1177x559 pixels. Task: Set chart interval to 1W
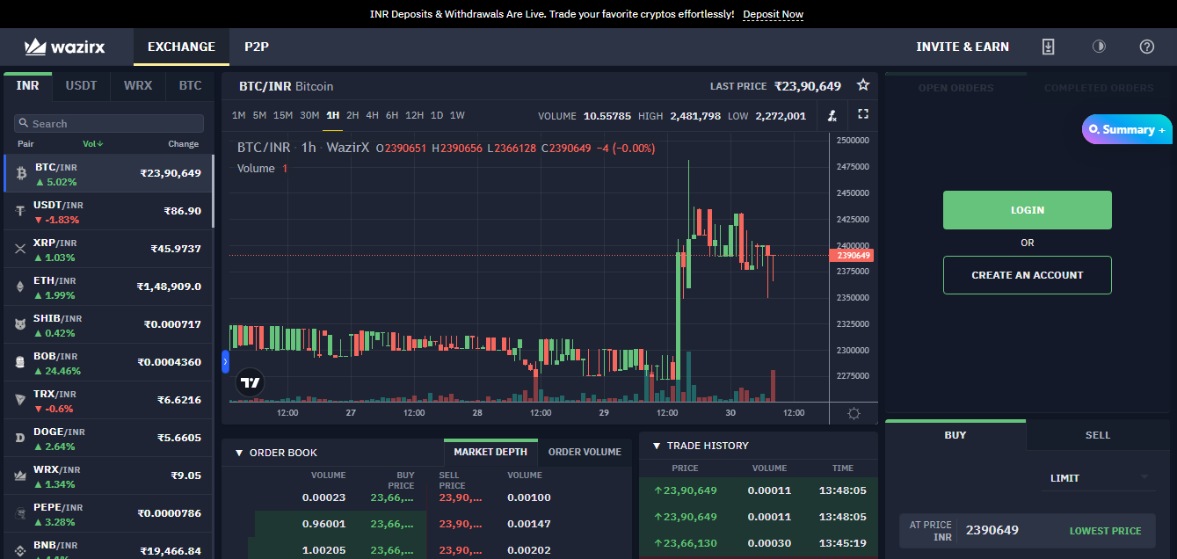coord(457,115)
